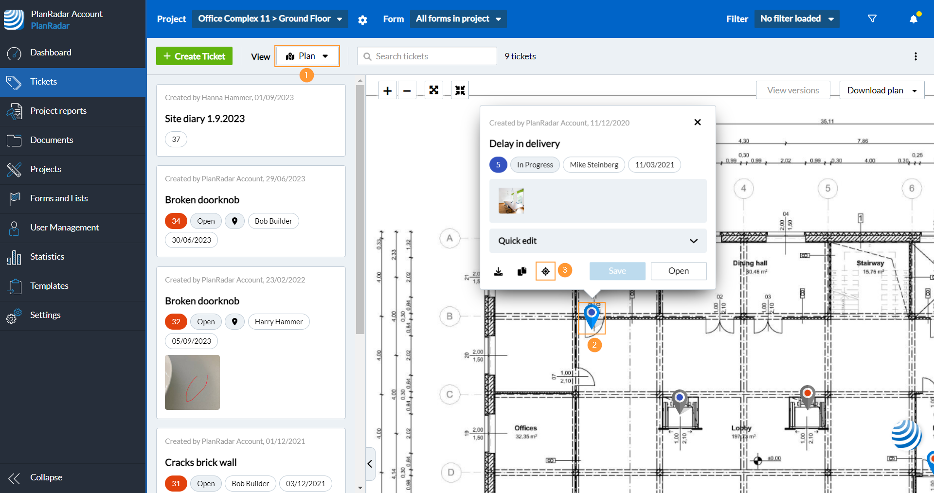Open User Management from the sidebar
Screen dimensions: 934x493
(64, 227)
